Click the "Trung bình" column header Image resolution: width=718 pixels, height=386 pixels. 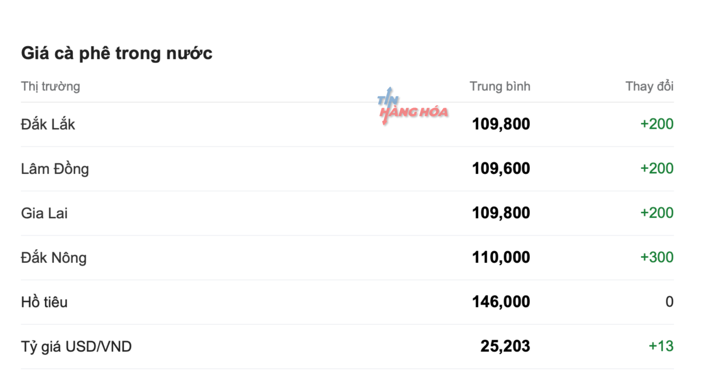[x=500, y=86]
